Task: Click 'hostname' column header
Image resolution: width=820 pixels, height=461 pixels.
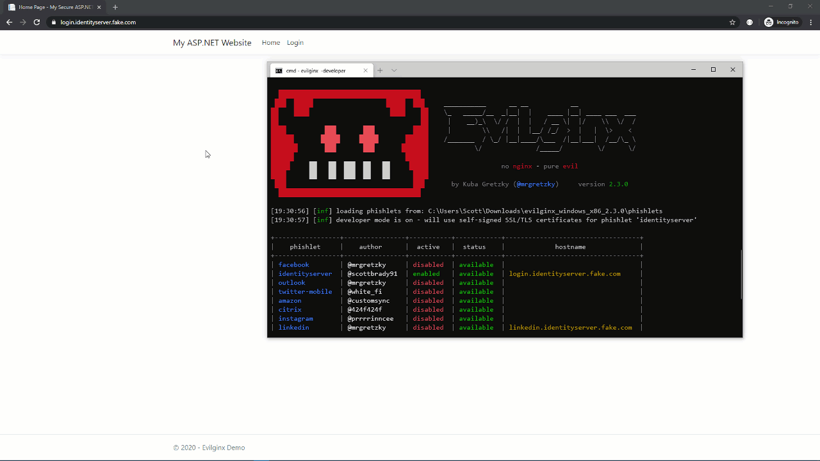Action: coord(570,247)
